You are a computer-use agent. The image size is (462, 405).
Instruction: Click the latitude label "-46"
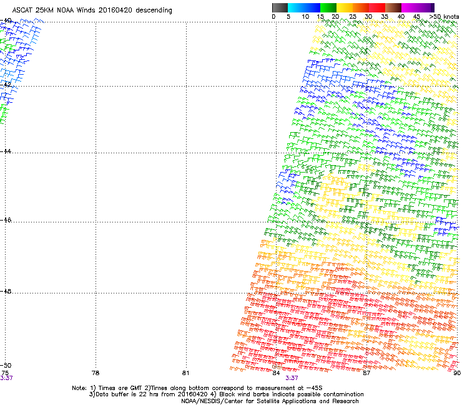[6, 220]
